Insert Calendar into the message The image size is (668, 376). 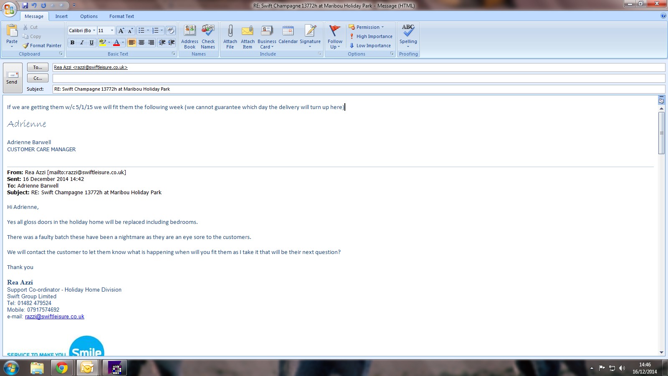click(x=288, y=34)
